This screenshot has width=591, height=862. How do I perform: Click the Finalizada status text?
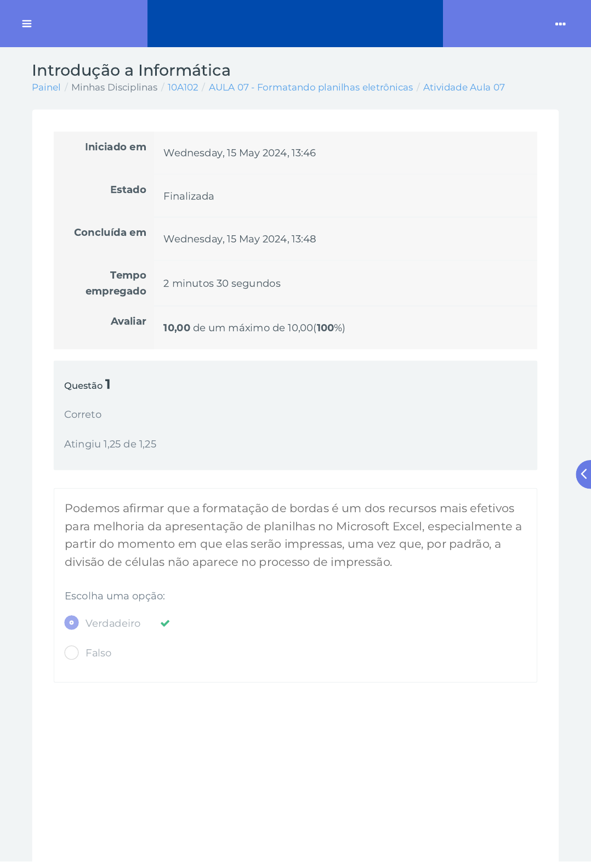pos(189,196)
